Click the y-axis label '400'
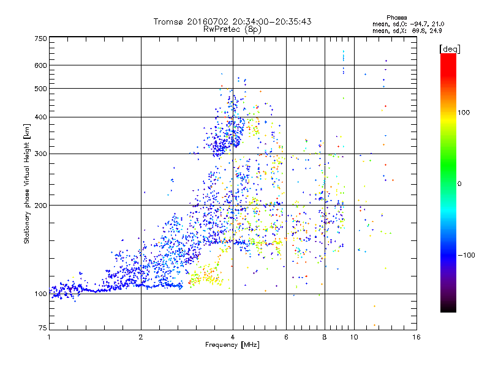Screen dimensions: 490x367 pos(41,117)
